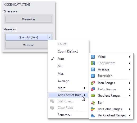Click the Value format rule icon
Viewport: 137px width, 123px height.
tap(93, 57)
